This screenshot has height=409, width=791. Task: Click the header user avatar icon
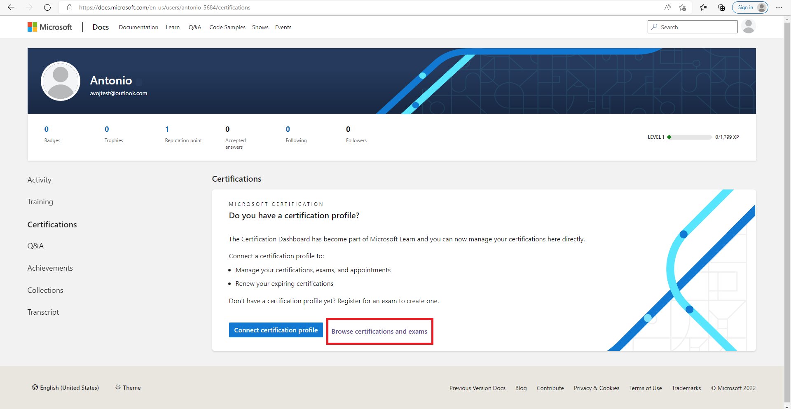click(x=748, y=27)
